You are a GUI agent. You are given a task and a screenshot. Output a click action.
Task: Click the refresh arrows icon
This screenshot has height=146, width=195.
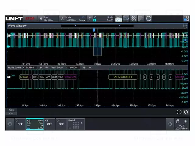(x=186, y=112)
